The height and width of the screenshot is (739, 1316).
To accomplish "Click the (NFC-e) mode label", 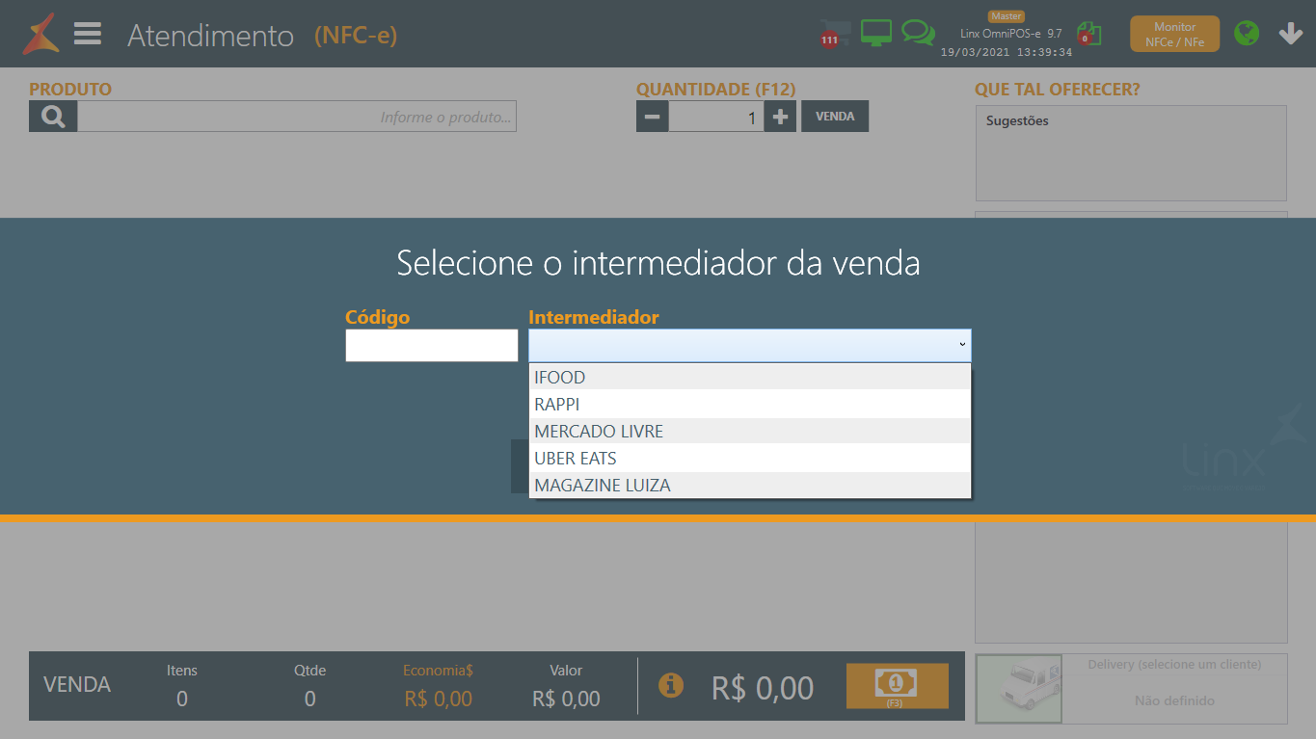I will pyautogui.click(x=356, y=36).
